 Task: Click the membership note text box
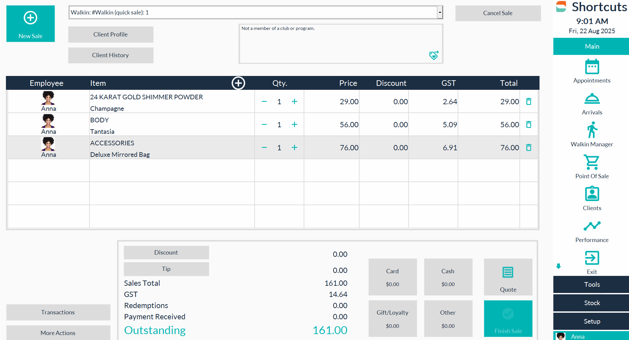(341, 44)
